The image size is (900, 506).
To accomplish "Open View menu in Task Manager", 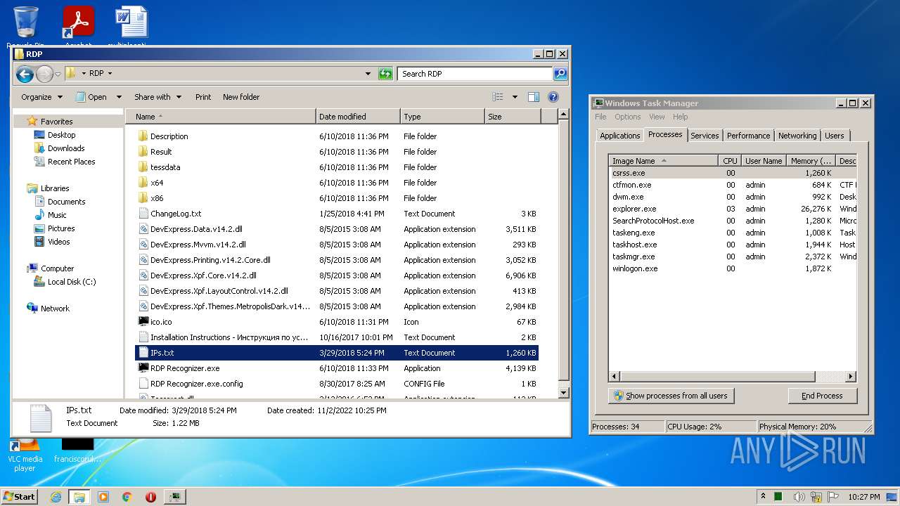I will click(x=657, y=117).
